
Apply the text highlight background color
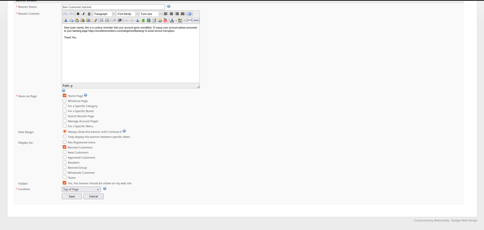180,20
